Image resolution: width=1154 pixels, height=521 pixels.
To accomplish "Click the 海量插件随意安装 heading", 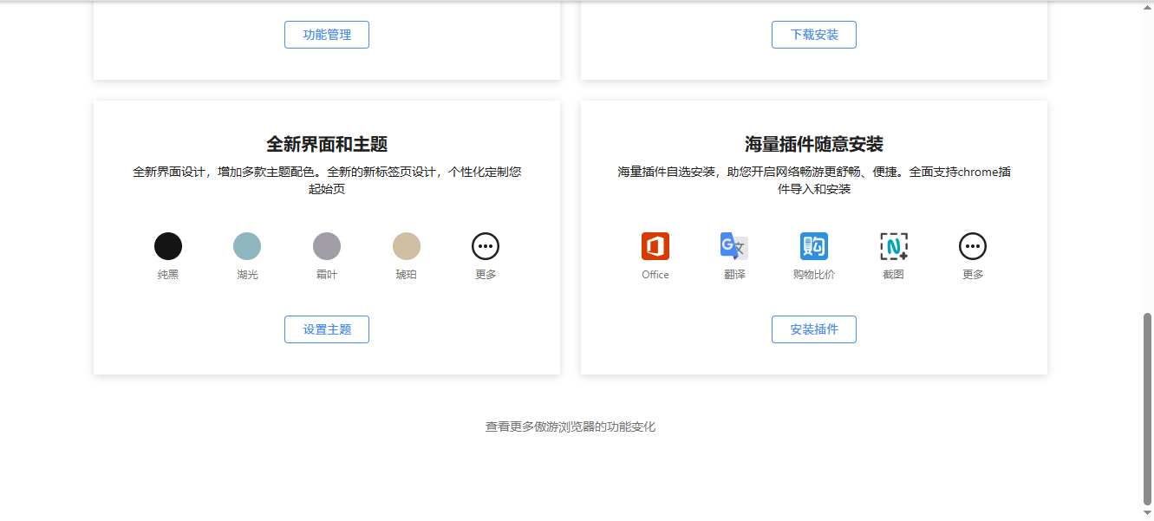I will point(814,144).
